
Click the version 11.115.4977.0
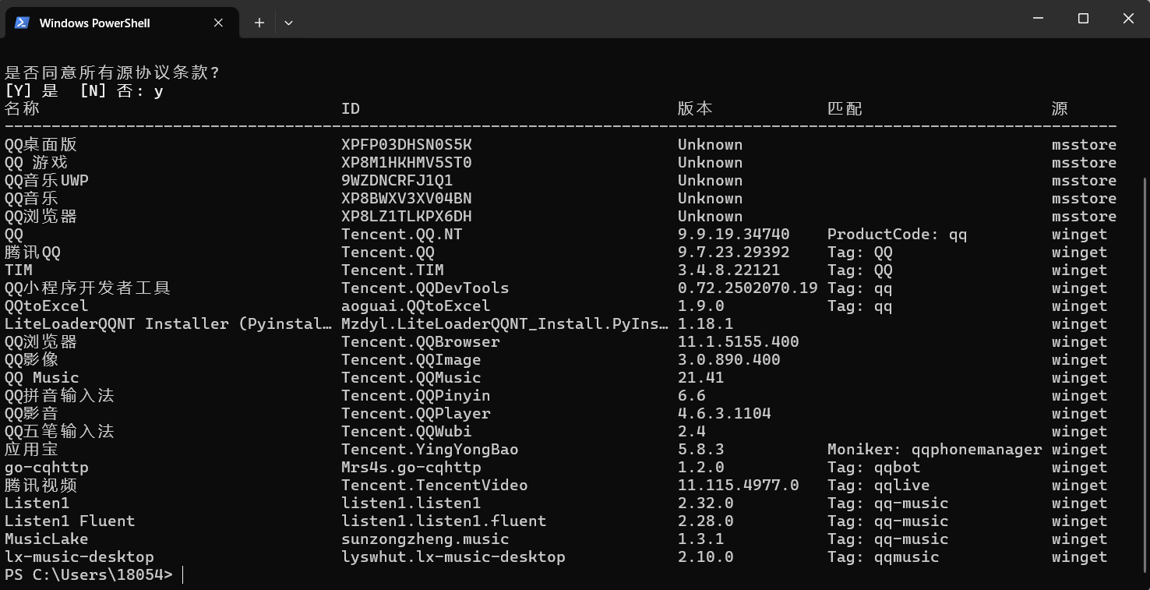click(x=739, y=485)
